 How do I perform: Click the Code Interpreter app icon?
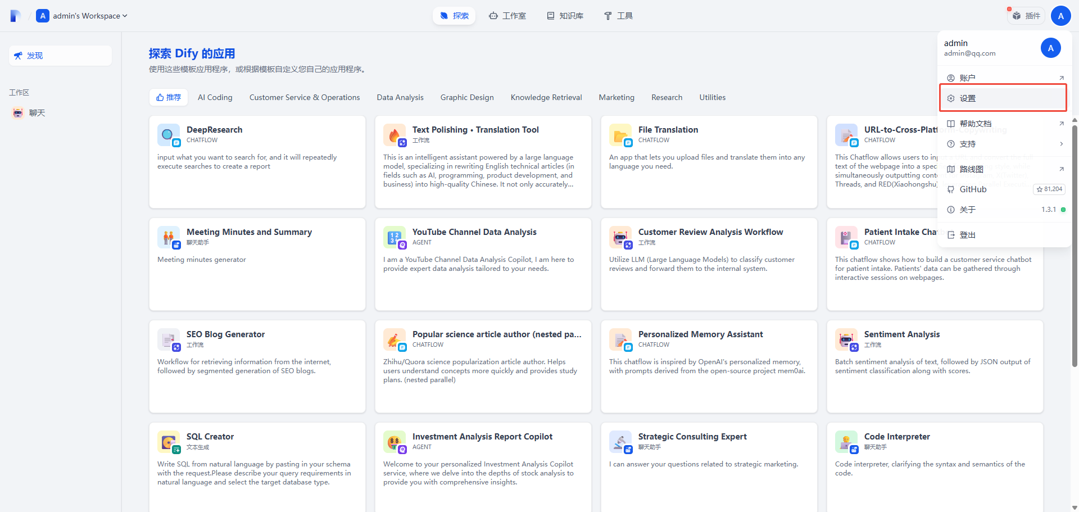point(846,442)
